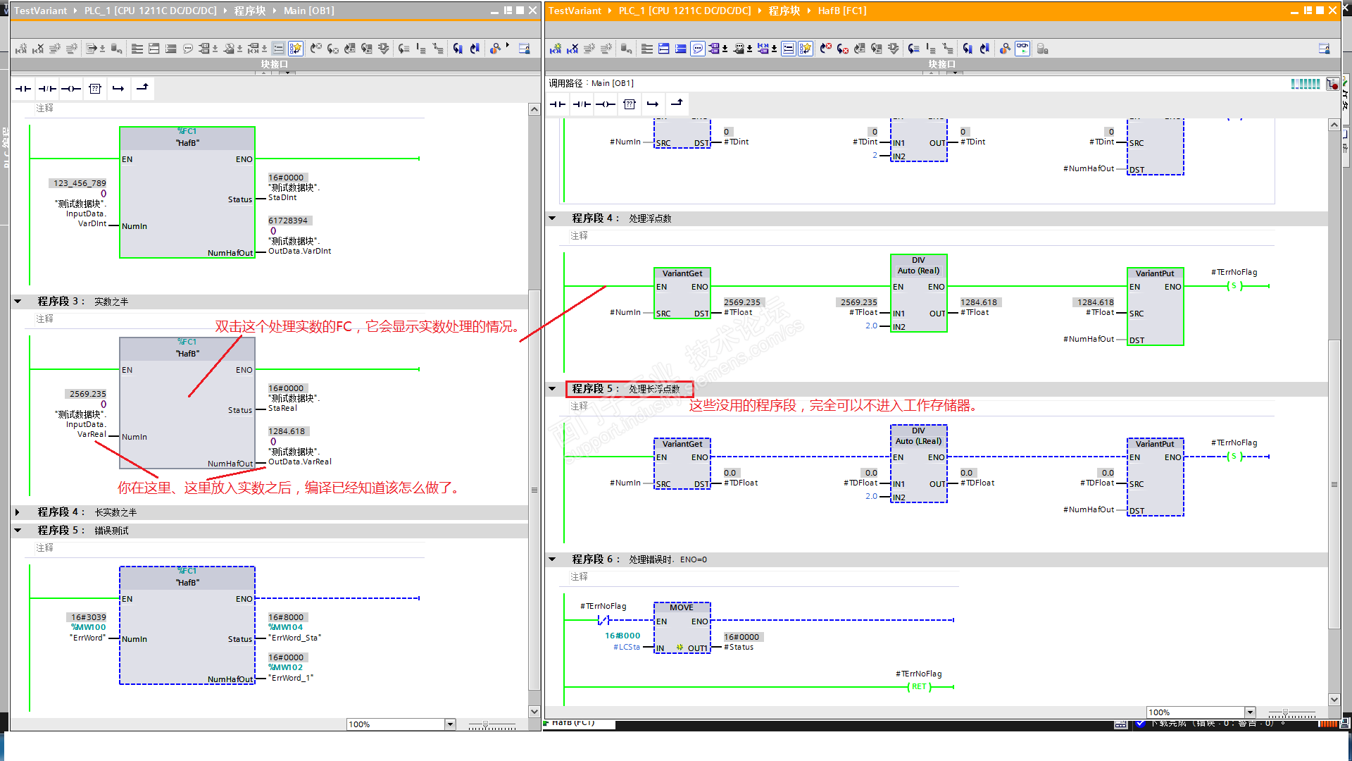This screenshot has width=1352, height=761.
Task: Toggle monitoring on/off glasses icon in HafB
Action: point(1022,49)
